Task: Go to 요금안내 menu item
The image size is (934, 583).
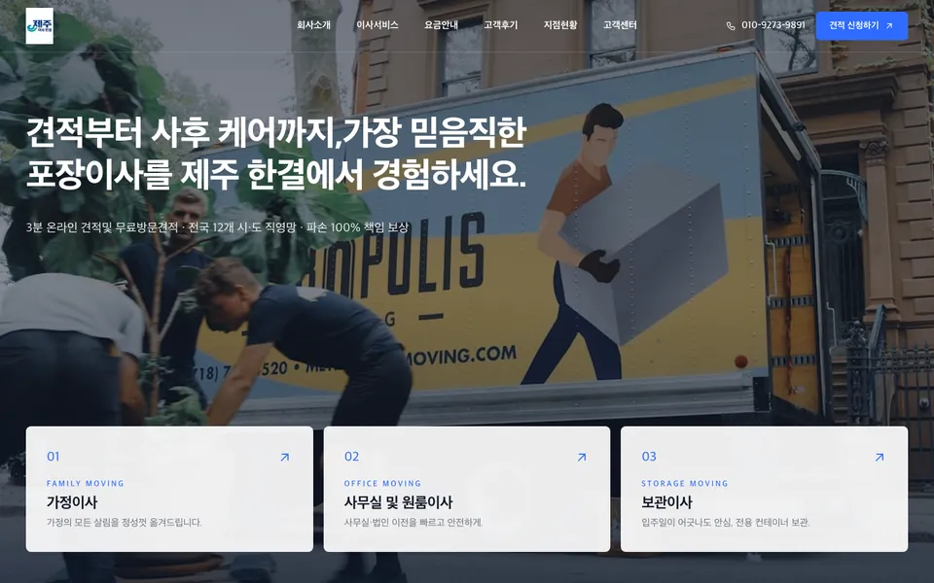Action: [x=441, y=25]
